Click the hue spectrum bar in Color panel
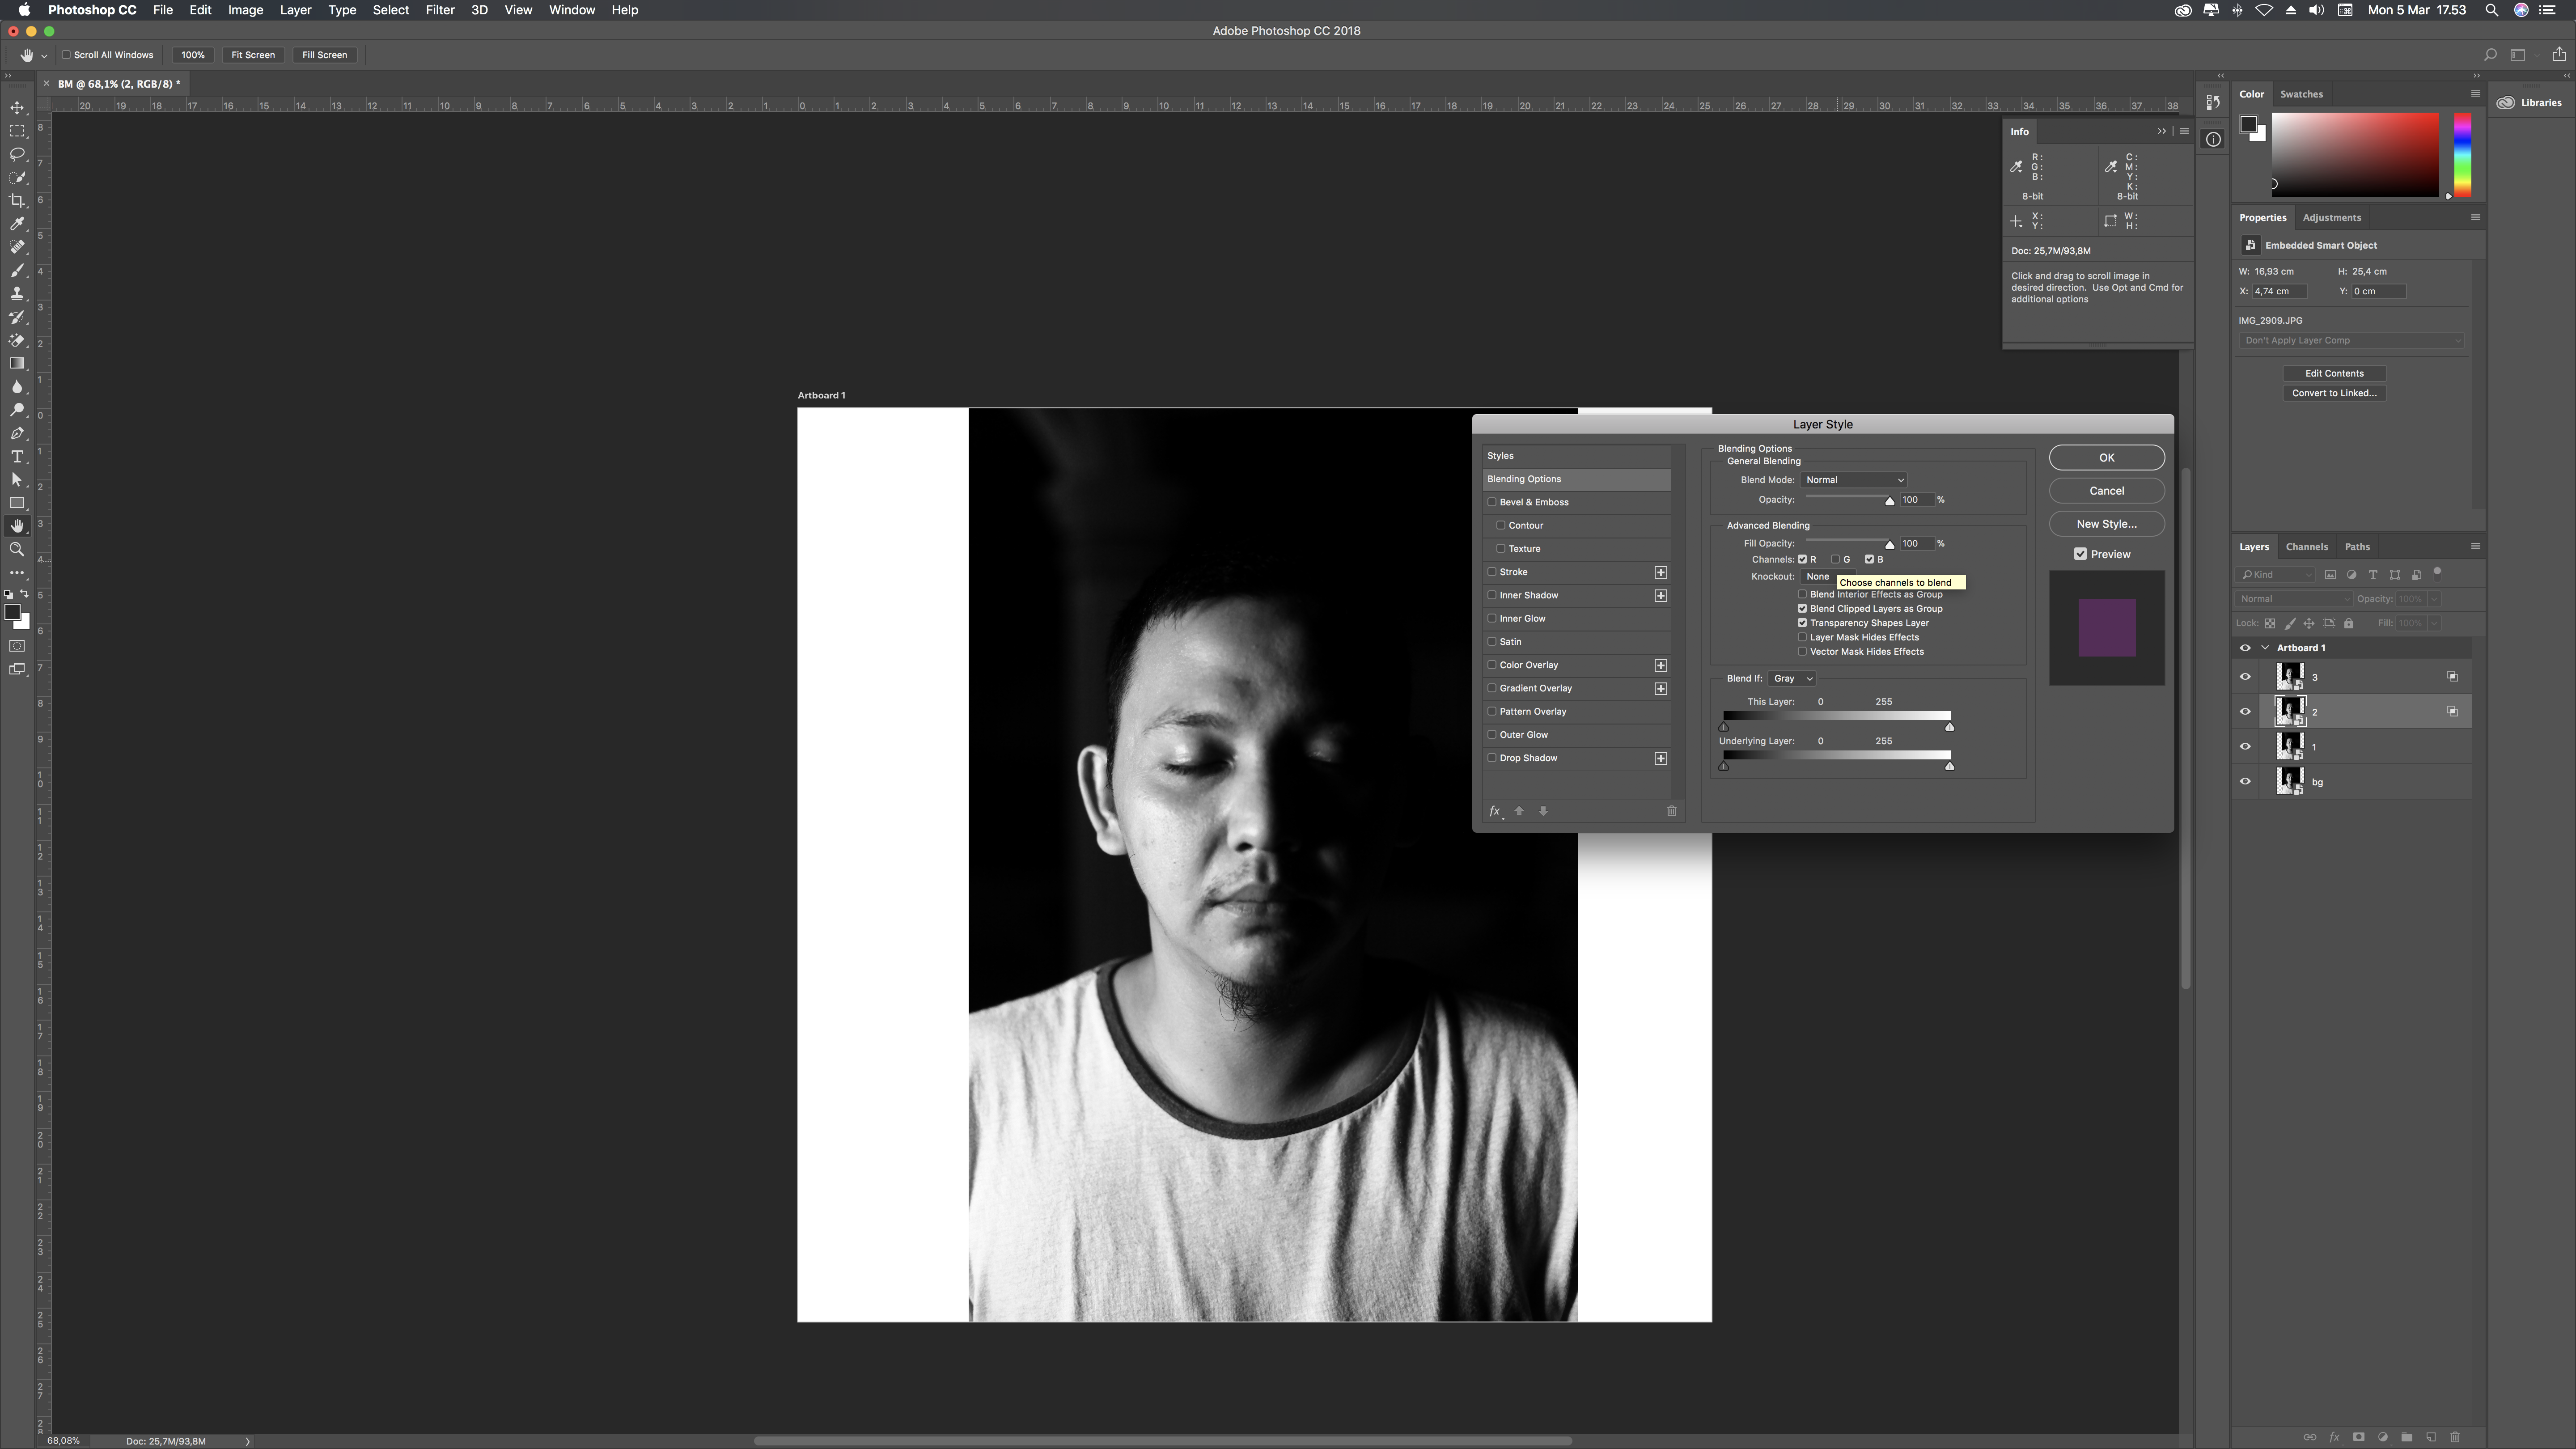Viewport: 2576px width, 1449px height. (x=2462, y=155)
